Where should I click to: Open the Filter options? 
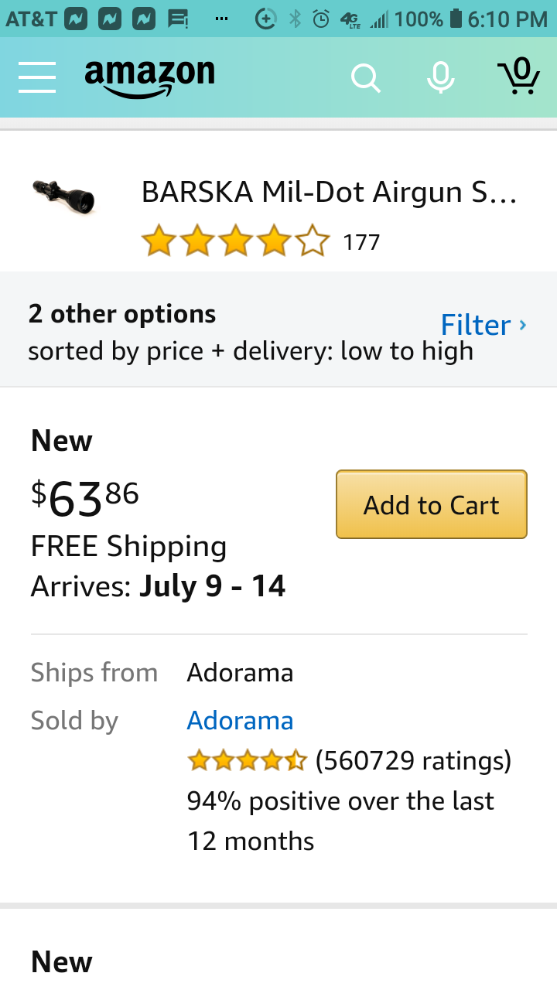coord(475,325)
